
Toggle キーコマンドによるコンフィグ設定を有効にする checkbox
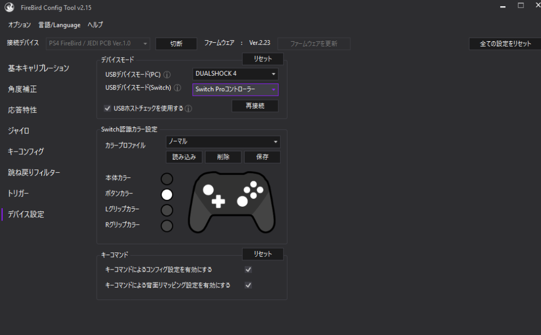point(248,270)
